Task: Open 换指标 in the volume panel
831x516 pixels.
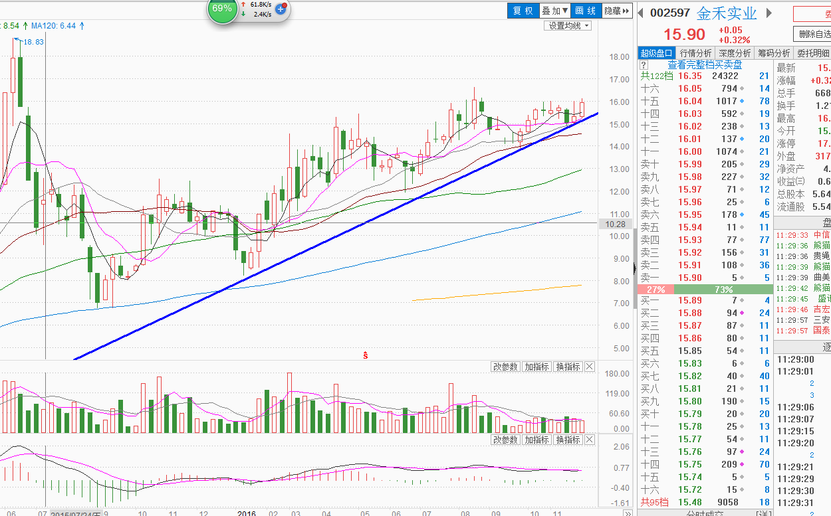Action: [x=568, y=367]
